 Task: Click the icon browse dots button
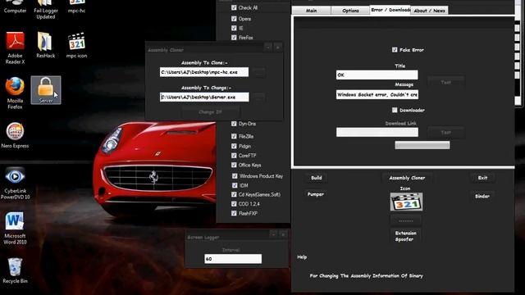(406, 220)
